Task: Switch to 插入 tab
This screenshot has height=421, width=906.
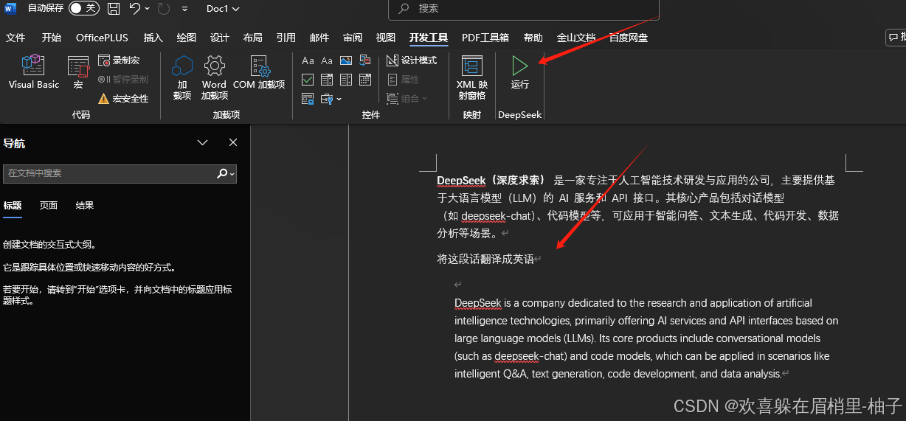Action: (153, 38)
